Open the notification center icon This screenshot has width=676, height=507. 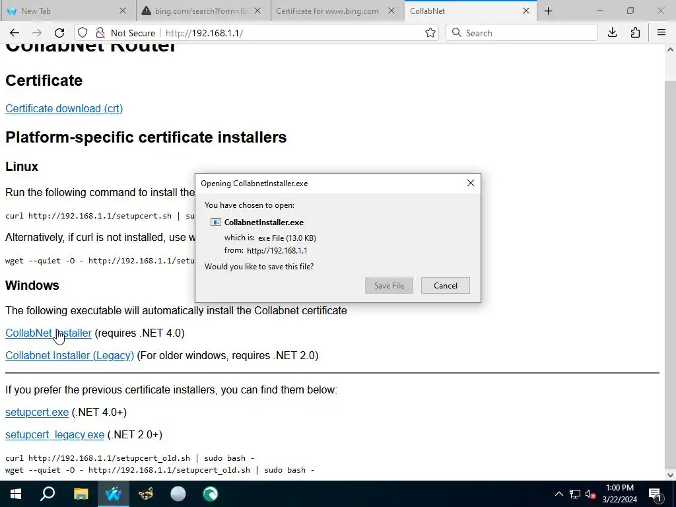[655, 494]
